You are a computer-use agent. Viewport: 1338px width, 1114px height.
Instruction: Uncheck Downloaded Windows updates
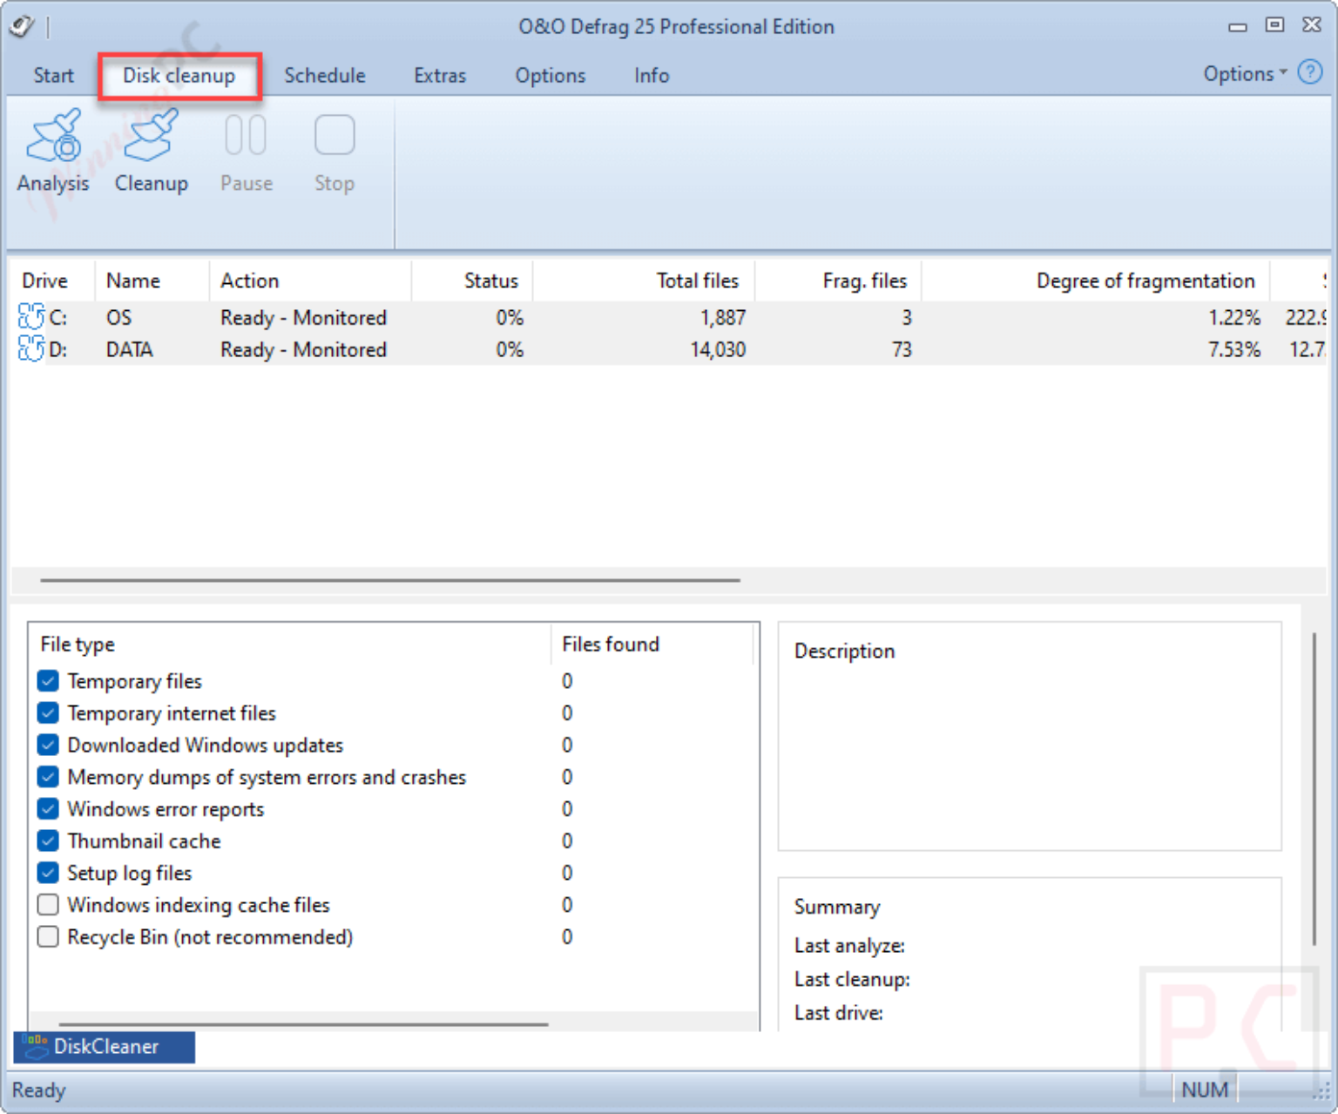[x=49, y=745]
